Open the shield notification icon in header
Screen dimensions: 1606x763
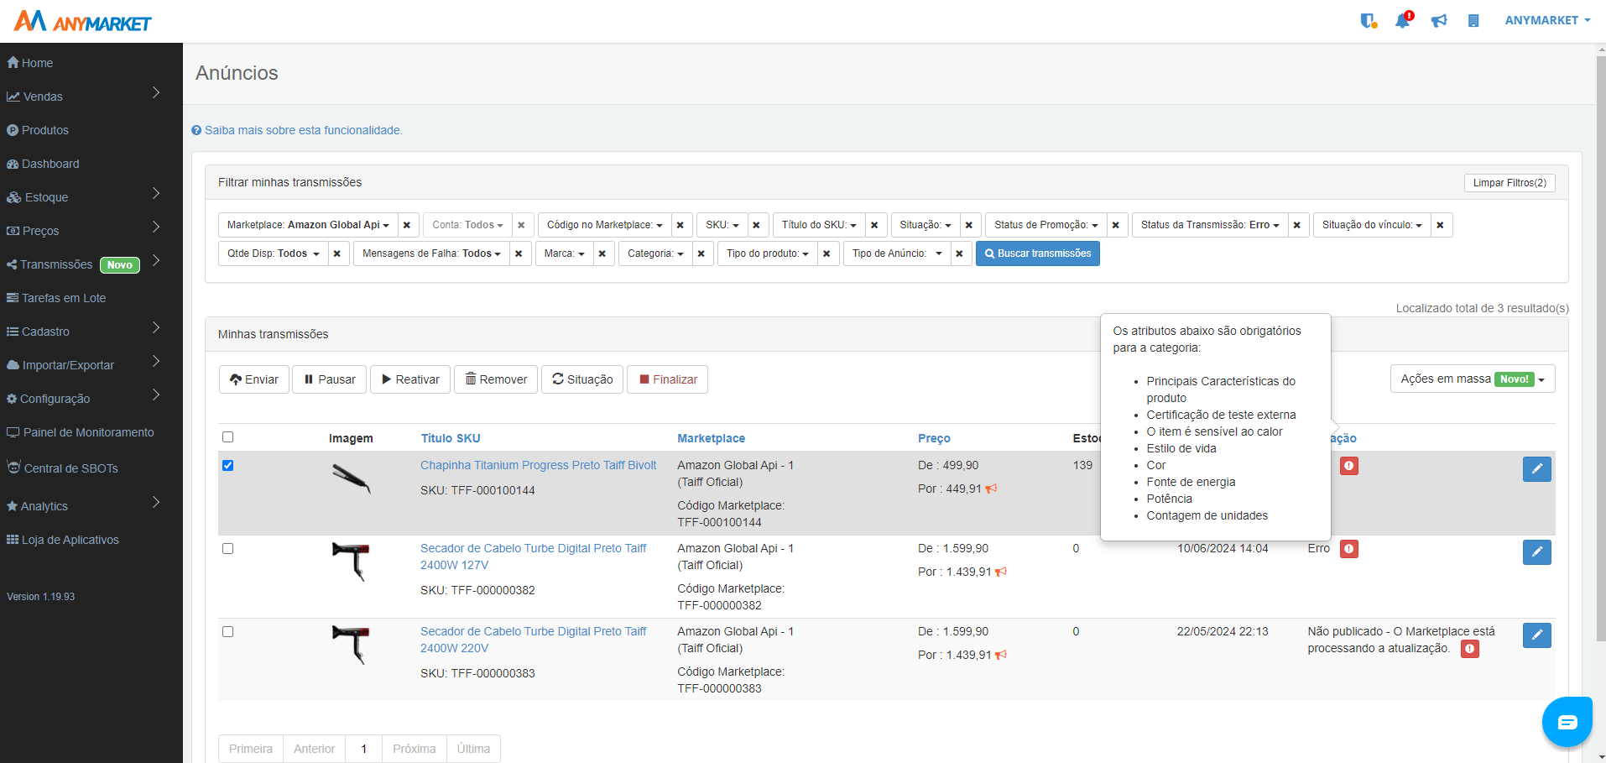pyautogui.click(x=1369, y=20)
